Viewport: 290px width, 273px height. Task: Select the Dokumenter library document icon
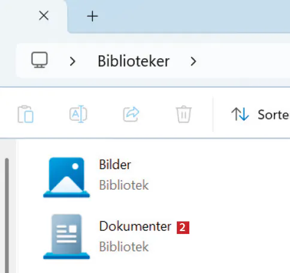tap(67, 237)
